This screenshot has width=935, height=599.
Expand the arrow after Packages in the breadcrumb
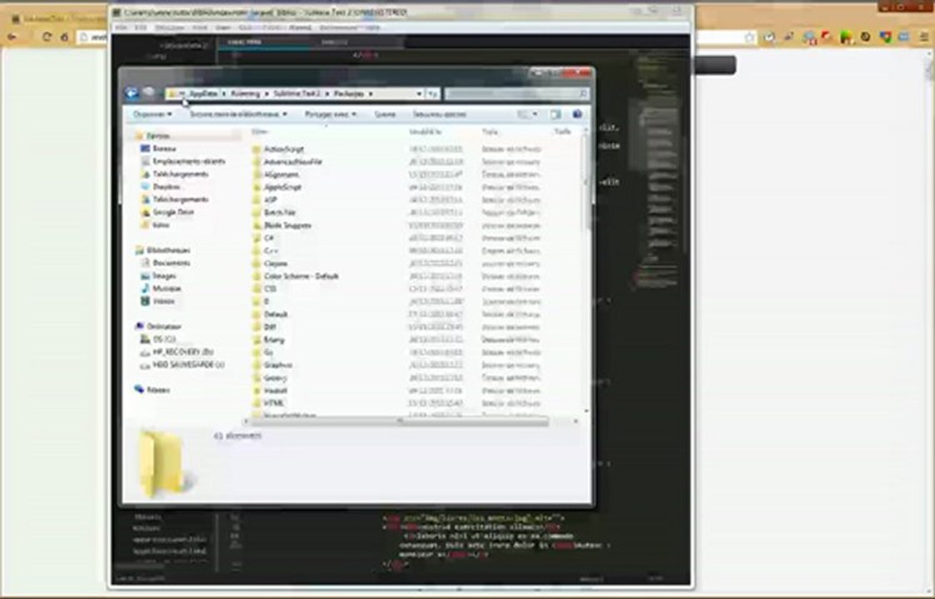[x=371, y=93]
